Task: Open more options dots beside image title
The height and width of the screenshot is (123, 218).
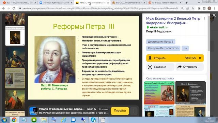Action: coord(204,19)
